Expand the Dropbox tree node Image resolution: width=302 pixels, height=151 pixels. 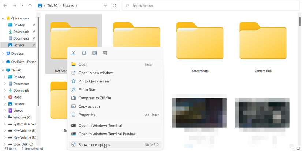pyautogui.click(x=3, y=54)
